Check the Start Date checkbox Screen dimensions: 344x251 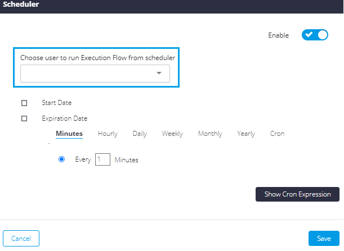click(24, 103)
